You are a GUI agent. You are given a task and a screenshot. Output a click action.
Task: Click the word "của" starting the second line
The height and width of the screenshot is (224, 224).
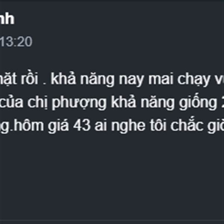point(12,102)
